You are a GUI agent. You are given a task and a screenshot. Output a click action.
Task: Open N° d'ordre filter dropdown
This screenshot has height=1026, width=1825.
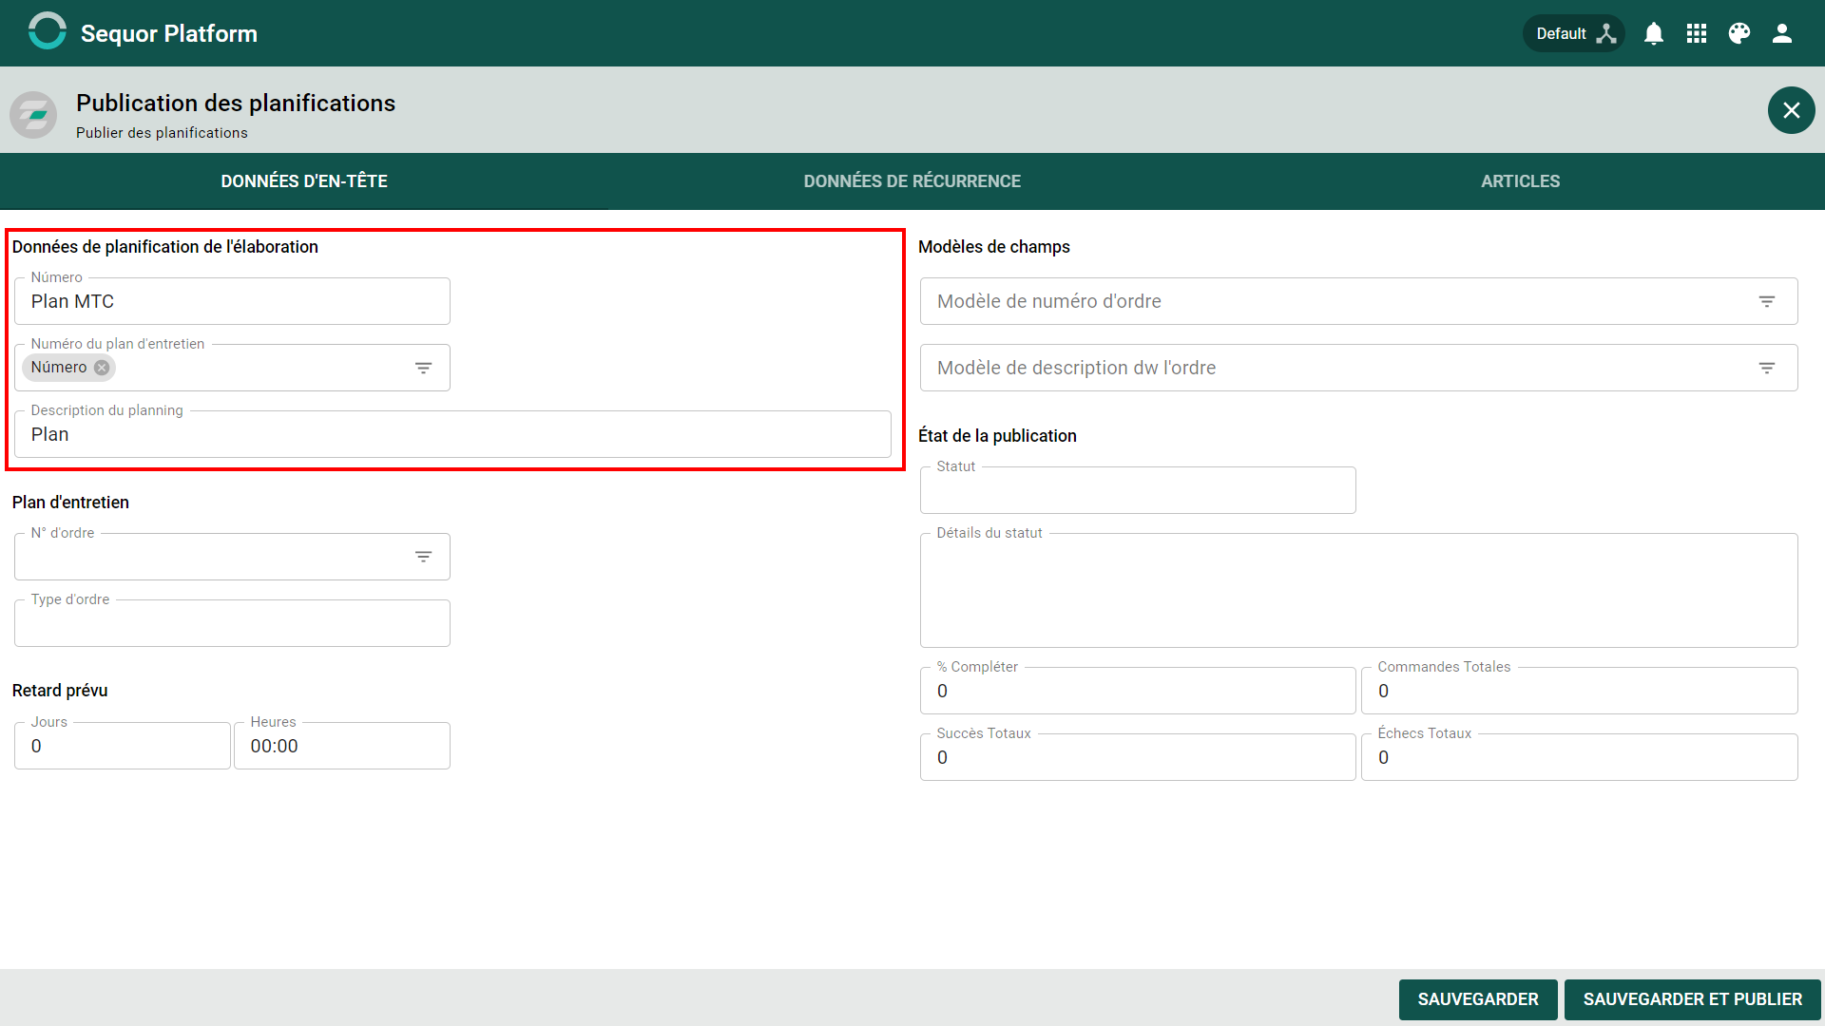(x=424, y=557)
